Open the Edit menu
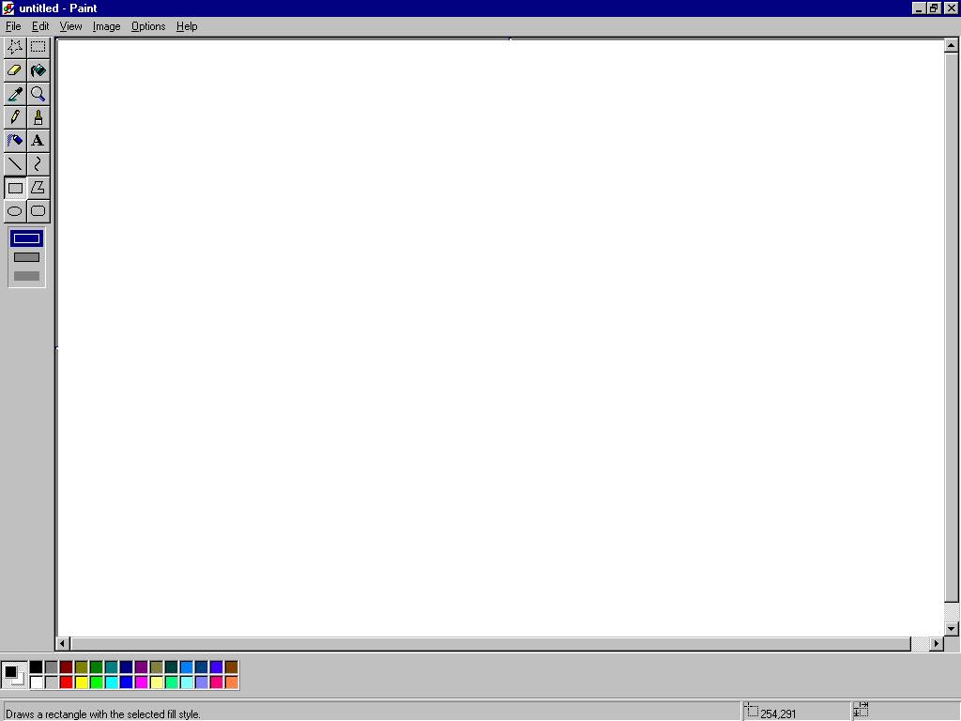The image size is (961, 721). pos(40,26)
